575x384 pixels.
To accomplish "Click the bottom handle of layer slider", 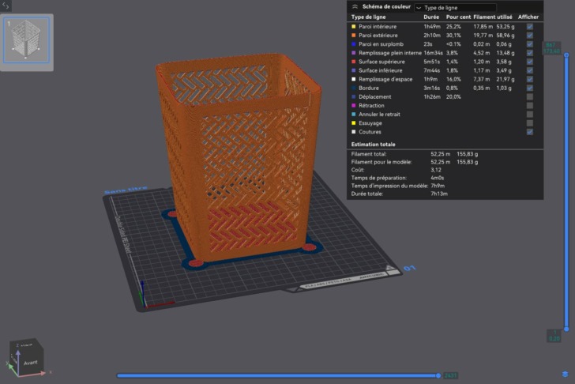I will [566, 329].
